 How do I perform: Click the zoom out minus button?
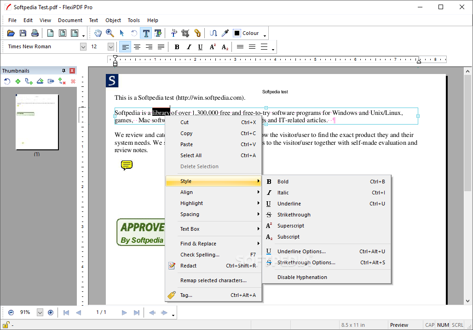click(11, 313)
